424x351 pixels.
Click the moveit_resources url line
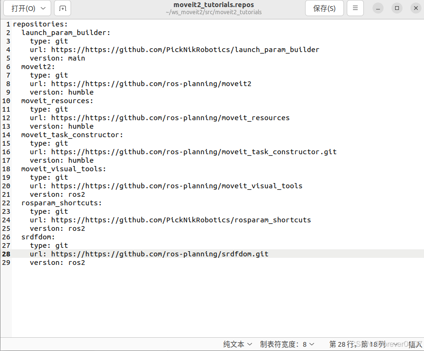point(160,118)
